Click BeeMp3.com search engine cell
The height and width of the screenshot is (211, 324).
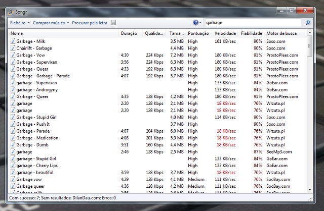tap(279, 152)
